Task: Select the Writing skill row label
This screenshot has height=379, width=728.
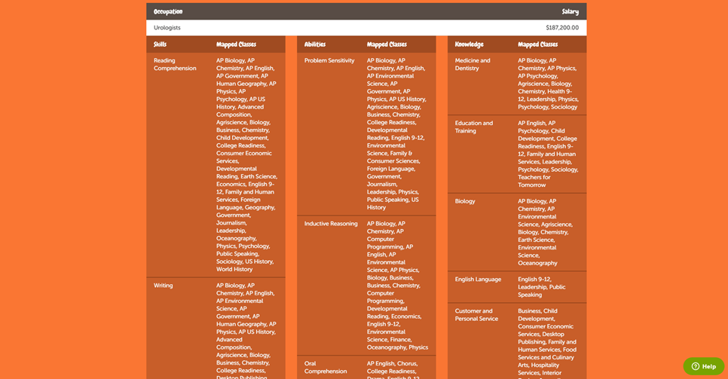Action: point(164,286)
